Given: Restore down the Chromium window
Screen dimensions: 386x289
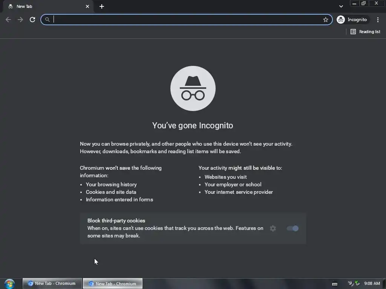Looking at the screenshot, I should point(364,3).
